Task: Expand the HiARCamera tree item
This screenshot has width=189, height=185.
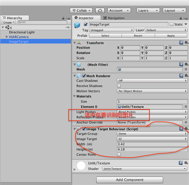Action: (x=7, y=37)
